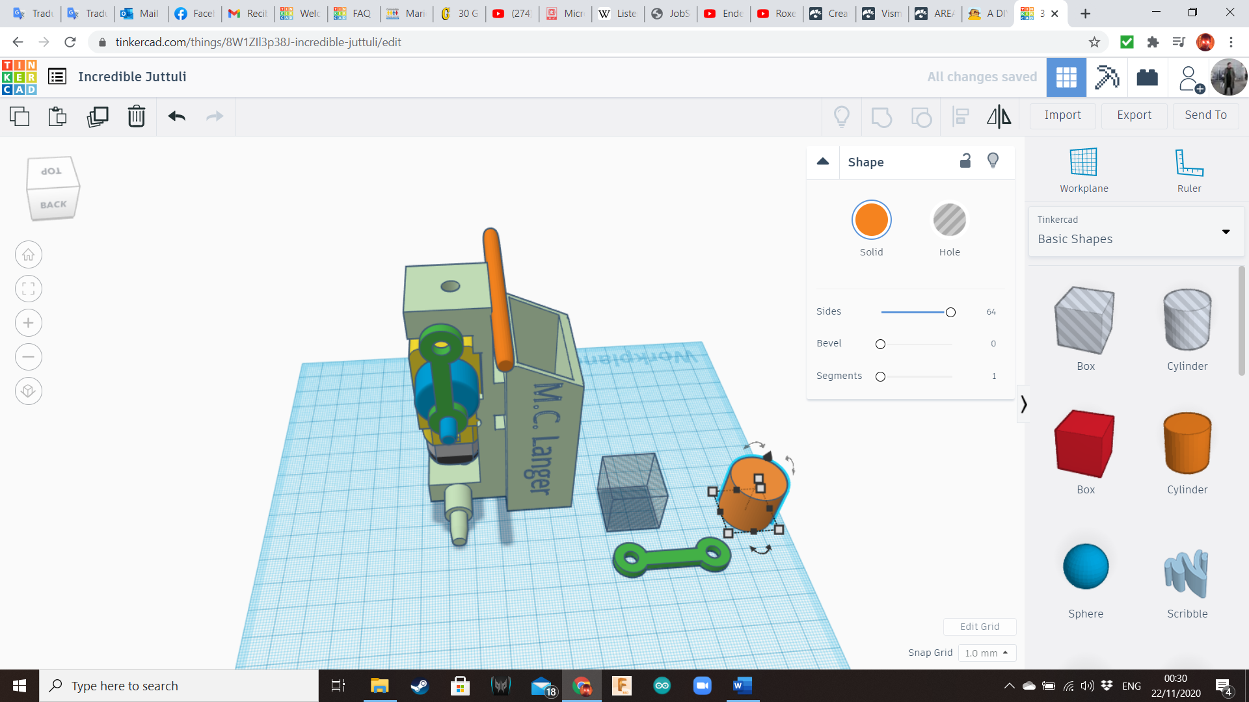Screen dimensions: 1249x702
Task: Click the Undo arrow
Action: 176,116
